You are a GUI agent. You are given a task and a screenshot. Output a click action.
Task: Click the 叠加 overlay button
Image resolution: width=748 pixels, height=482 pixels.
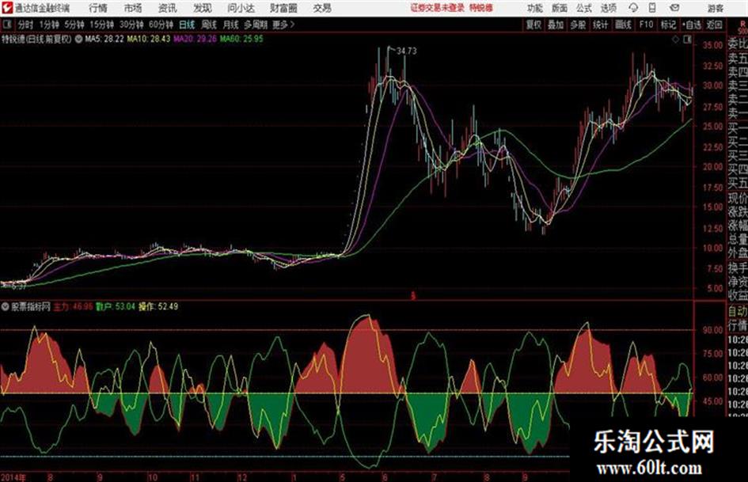pyautogui.click(x=556, y=25)
